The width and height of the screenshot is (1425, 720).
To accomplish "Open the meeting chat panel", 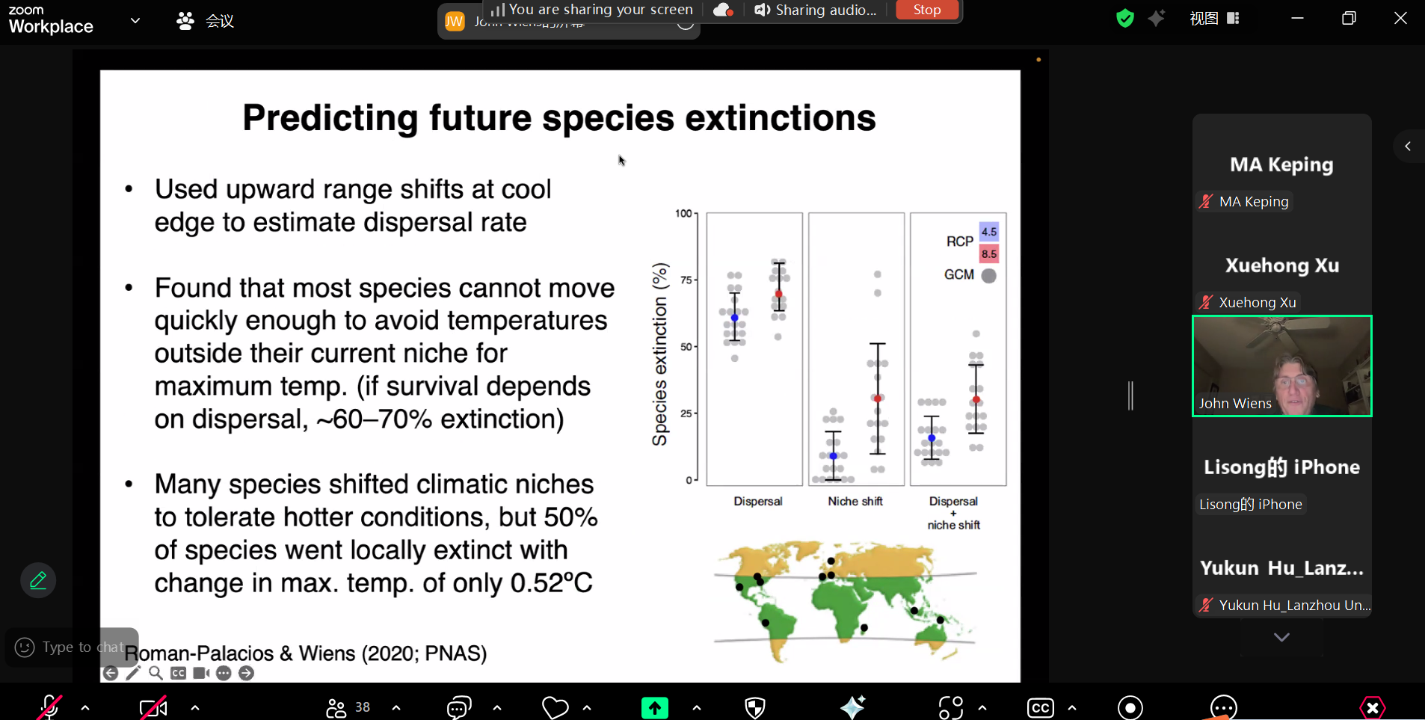I will click(459, 707).
